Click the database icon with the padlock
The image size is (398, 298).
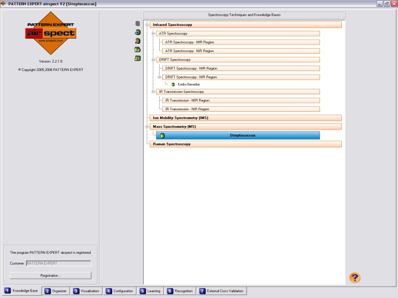tap(138, 50)
